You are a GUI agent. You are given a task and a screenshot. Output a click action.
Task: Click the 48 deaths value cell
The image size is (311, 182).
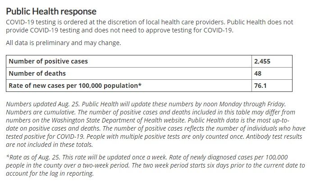tap(260, 73)
